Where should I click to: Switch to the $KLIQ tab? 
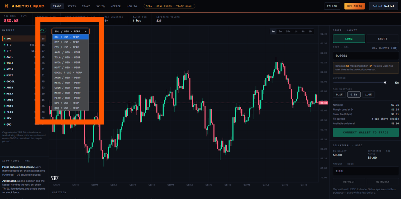pos(100,6)
